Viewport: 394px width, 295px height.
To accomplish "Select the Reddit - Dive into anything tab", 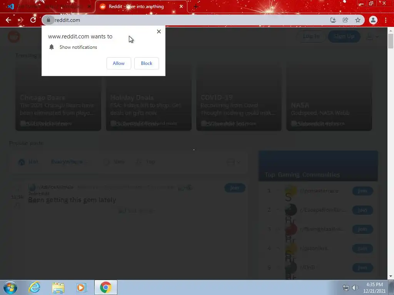I will (x=136, y=7).
